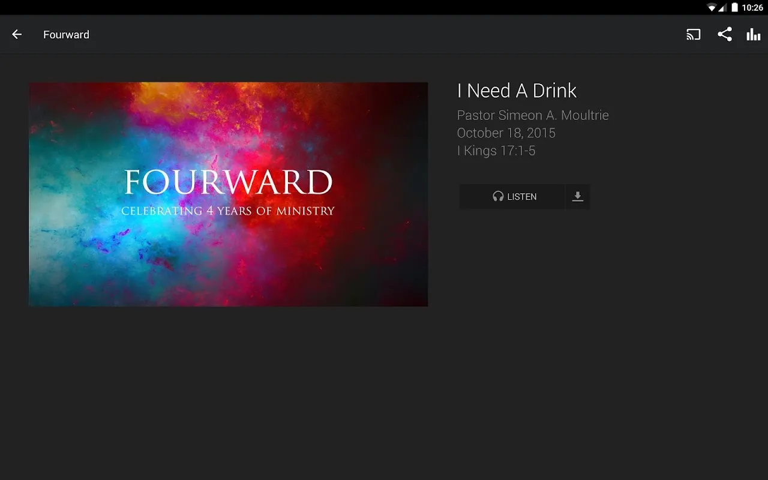Click the Pastor Simeon A. Moultrie name

[533, 115]
